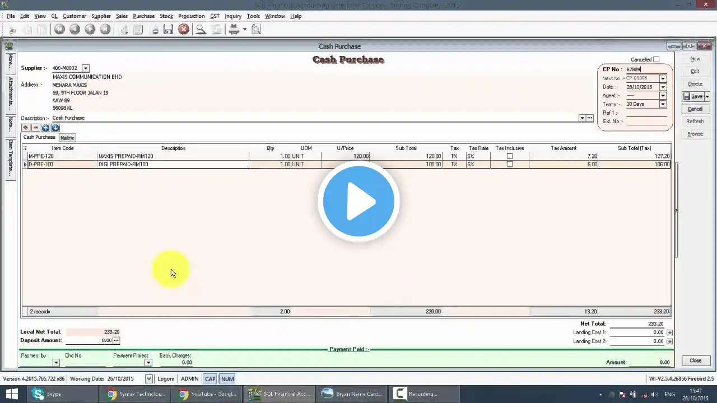Open Print Preview from the toolbar
Viewport: 717px width, 403px height.
(256, 30)
